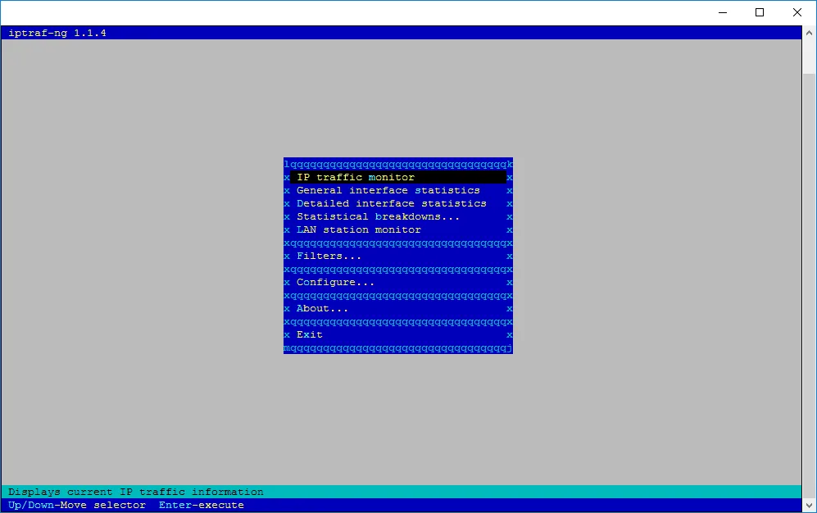The width and height of the screenshot is (817, 513).
Task: Close the terminal window
Action: click(x=797, y=12)
